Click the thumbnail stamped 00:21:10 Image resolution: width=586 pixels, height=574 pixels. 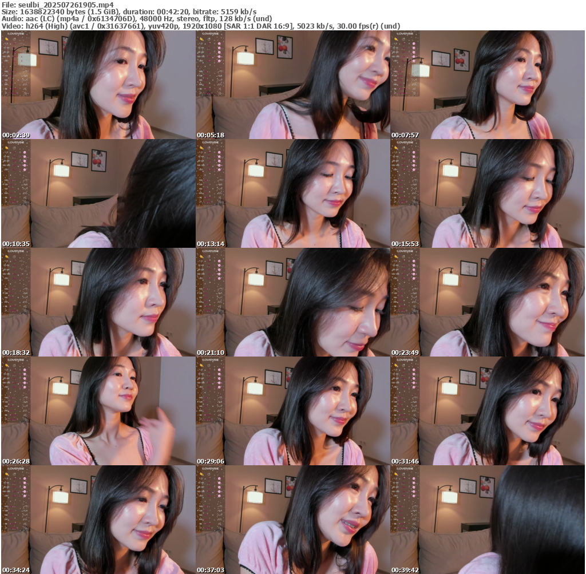(292, 302)
